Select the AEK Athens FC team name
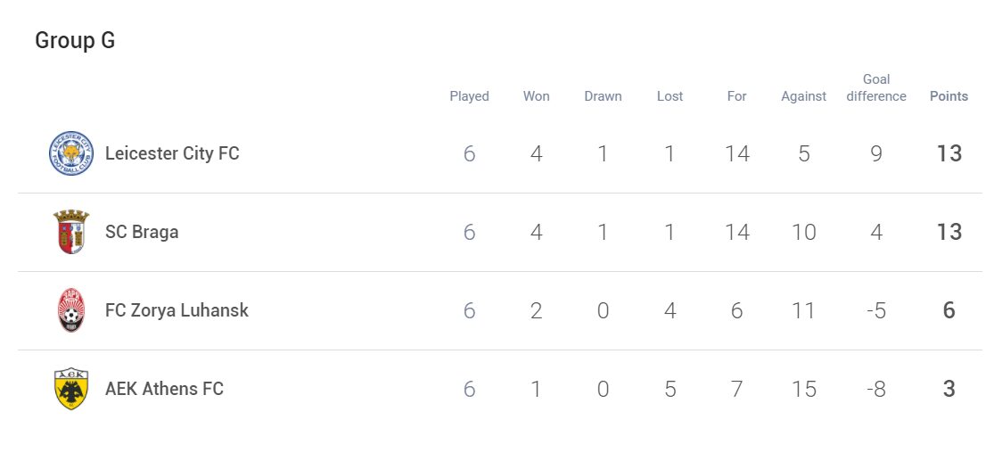Viewport: 994px width, 461px height. [x=165, y=389]
